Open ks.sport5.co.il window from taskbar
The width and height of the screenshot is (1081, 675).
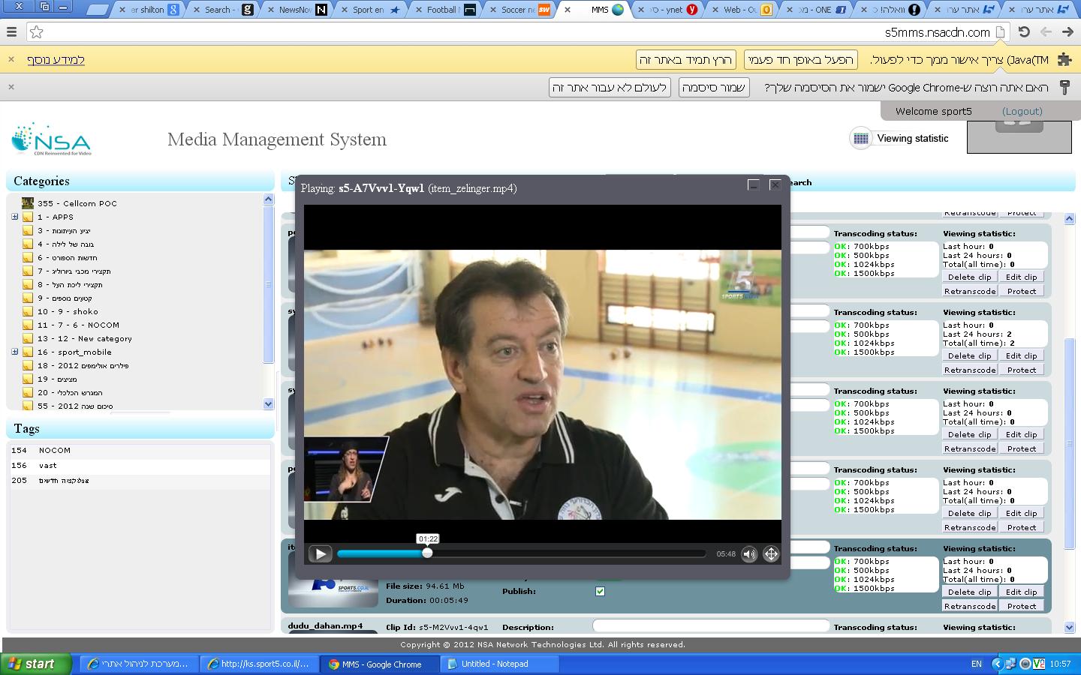tap(260, 664)
